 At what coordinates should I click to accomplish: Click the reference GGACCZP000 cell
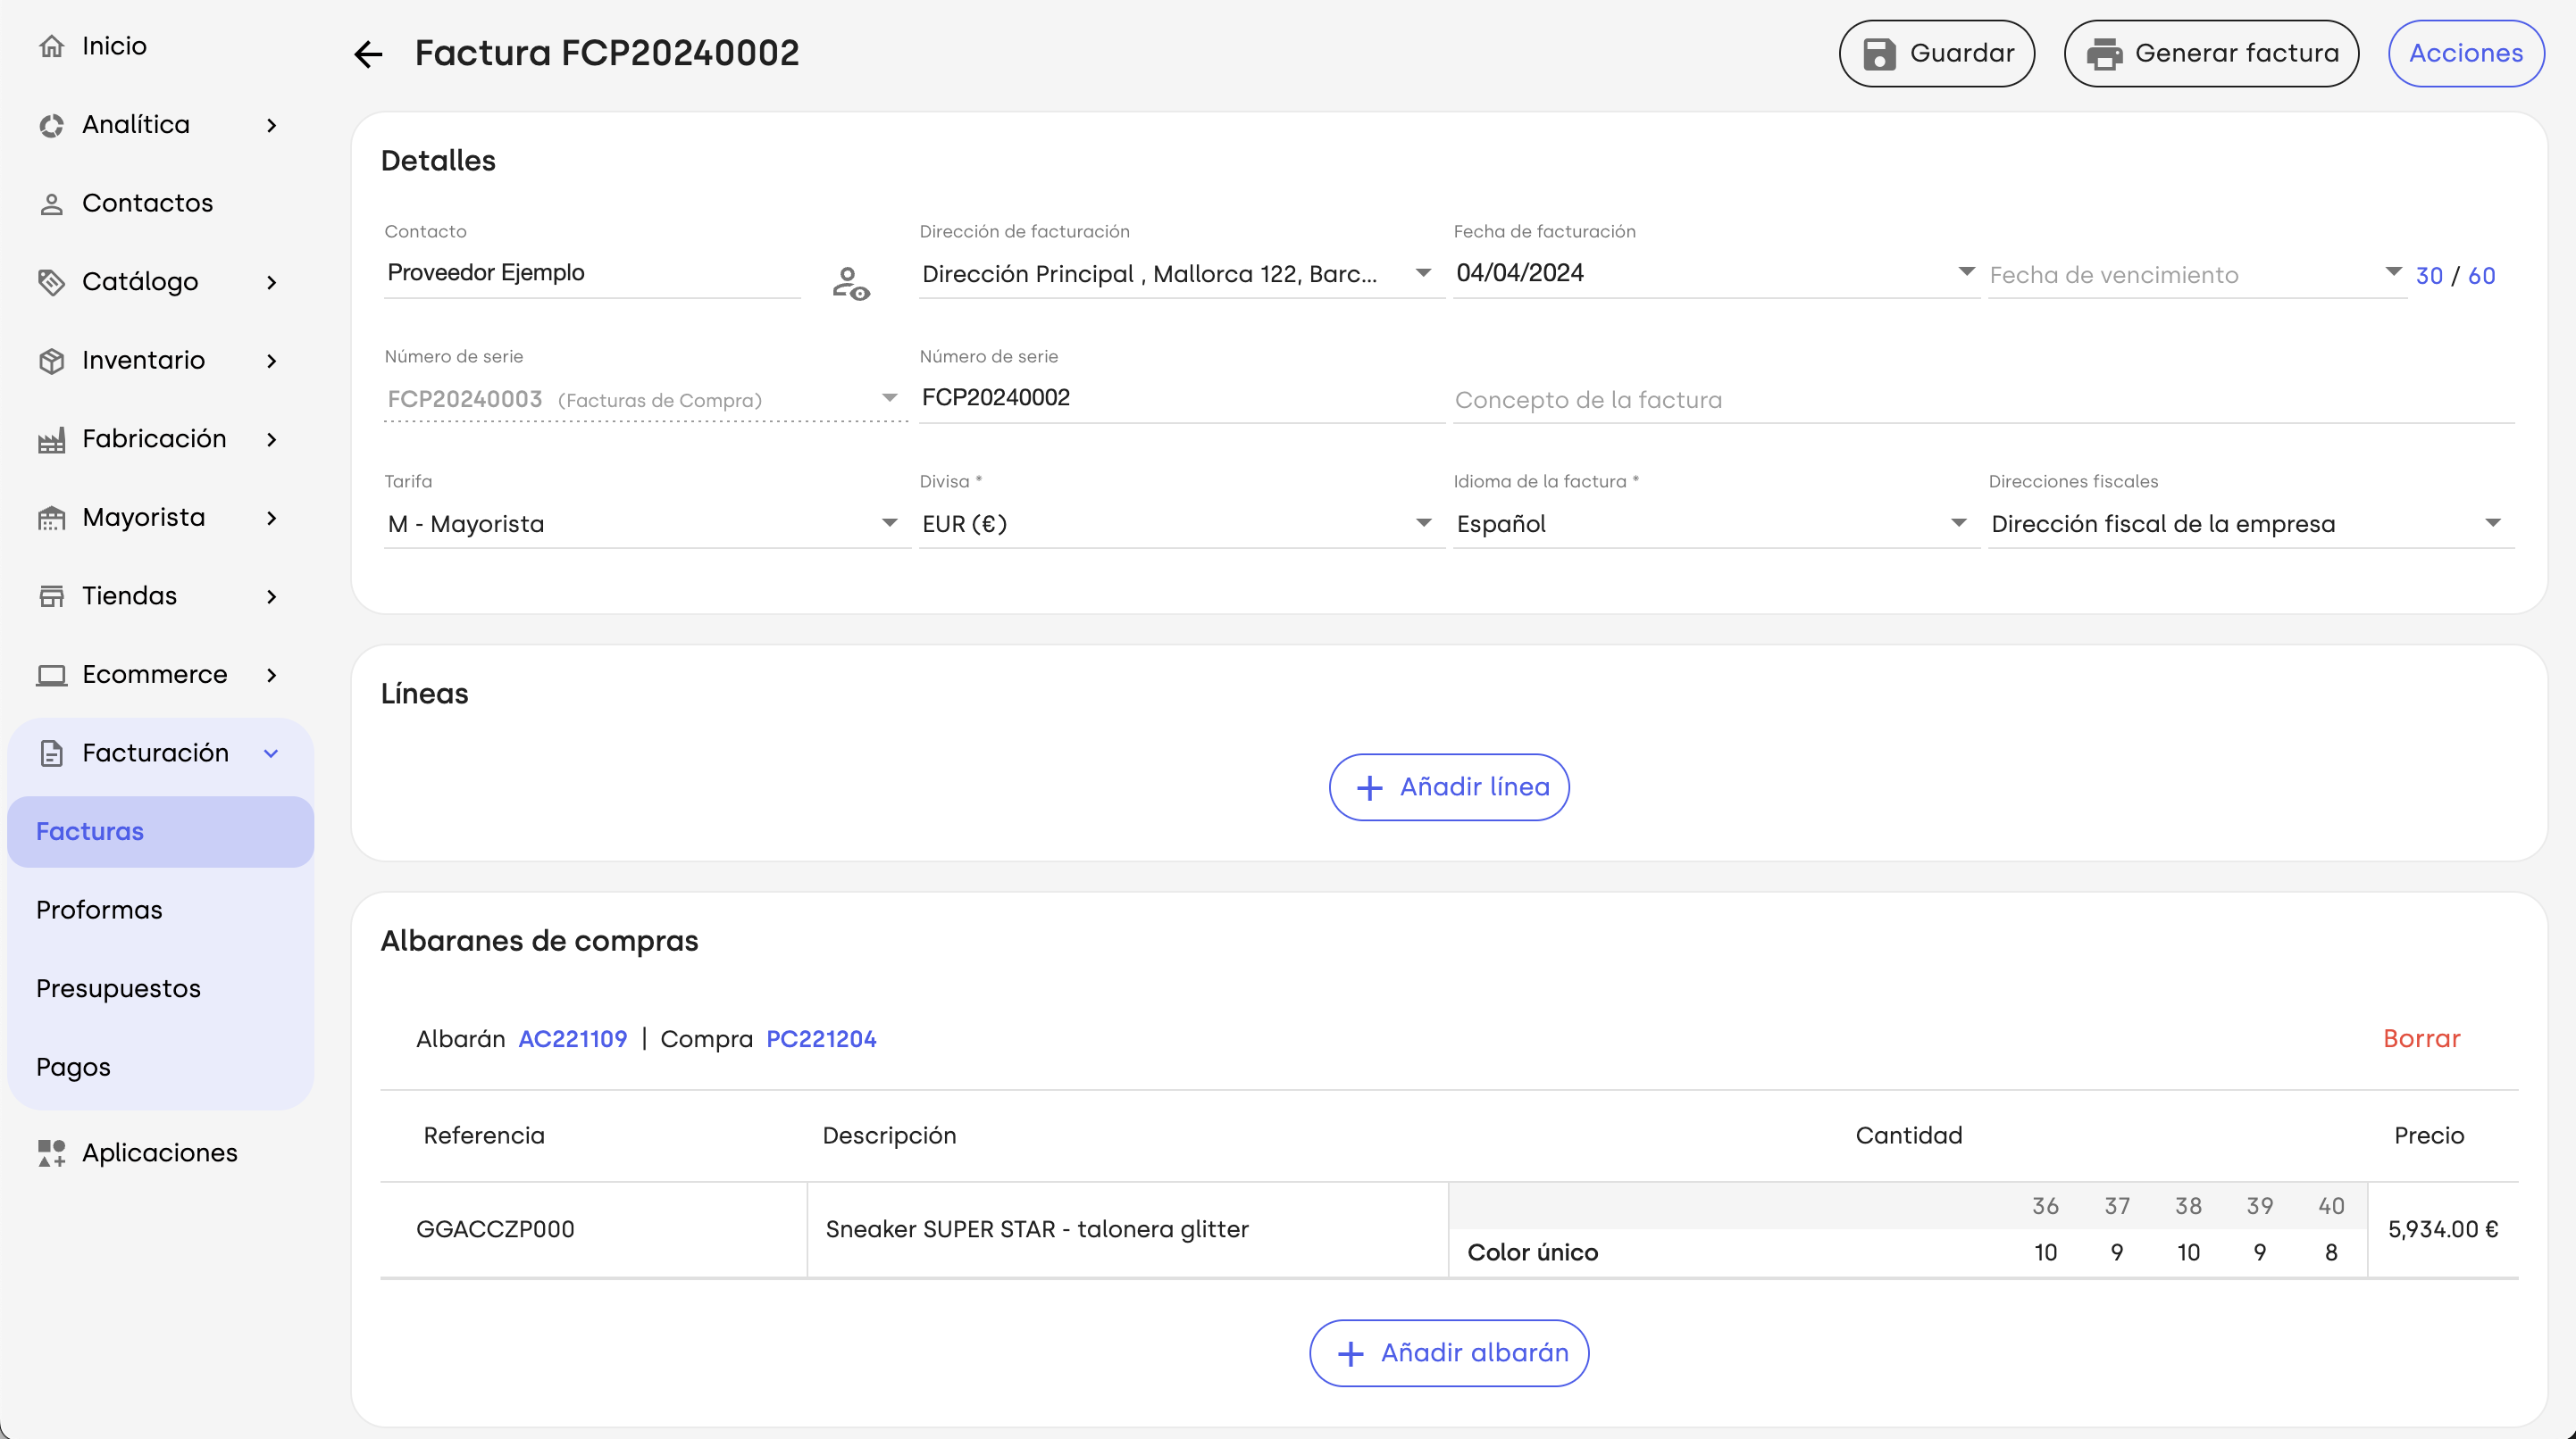tap(594, 1230)
